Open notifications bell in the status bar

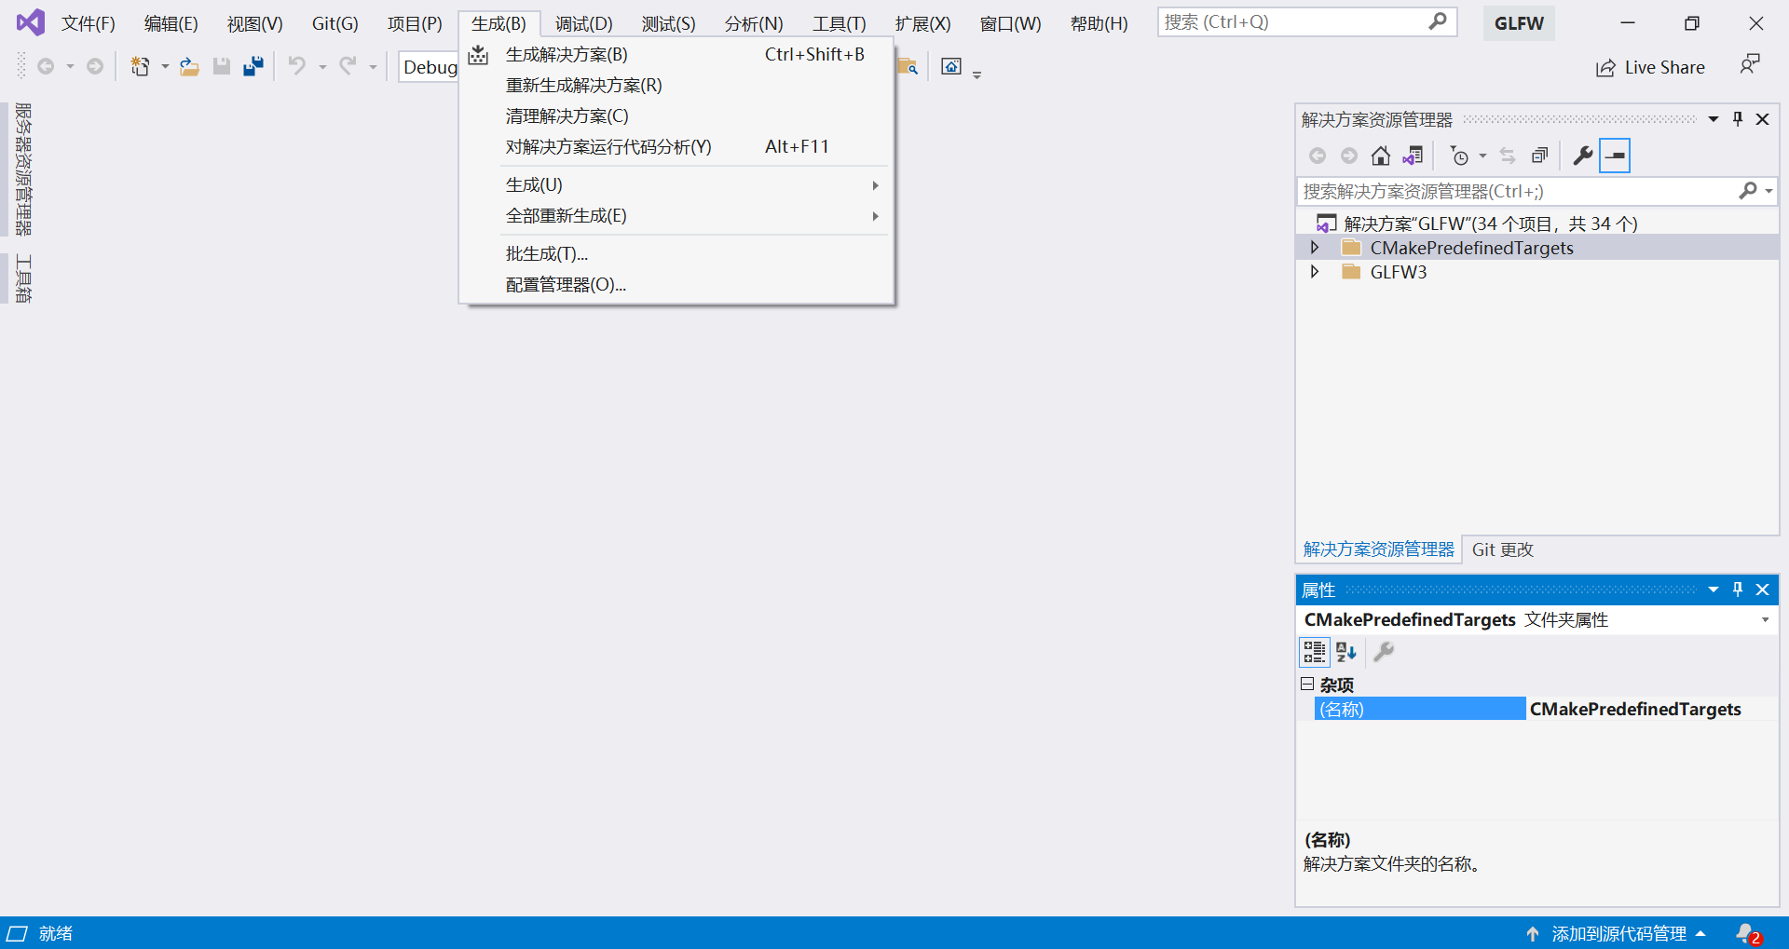point(1748,932)
